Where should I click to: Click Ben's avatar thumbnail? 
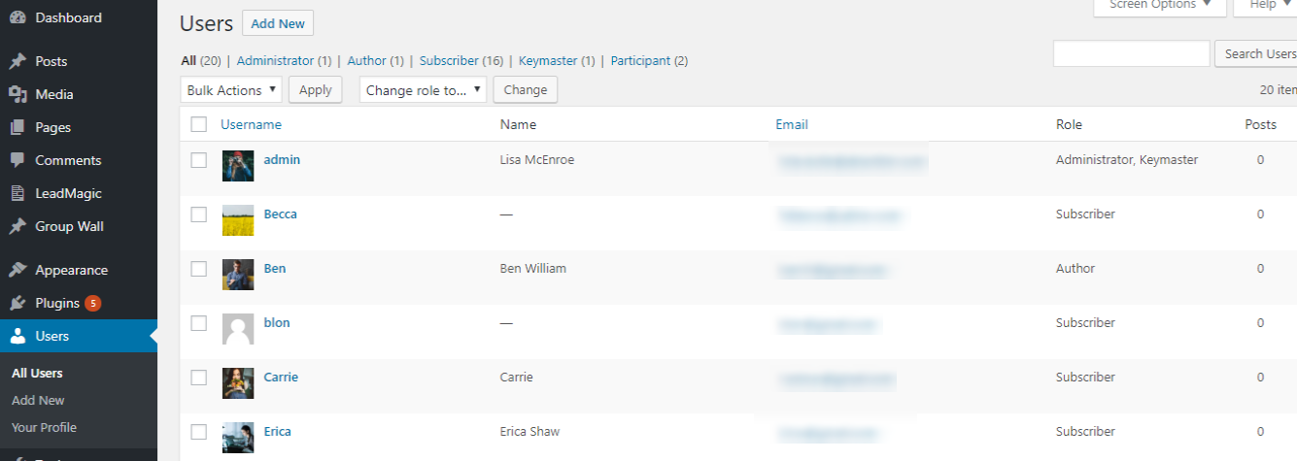tap(238, 275)
